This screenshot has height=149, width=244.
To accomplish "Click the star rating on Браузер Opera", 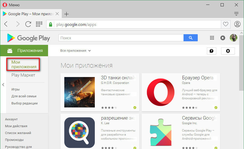I will [190, 107].
